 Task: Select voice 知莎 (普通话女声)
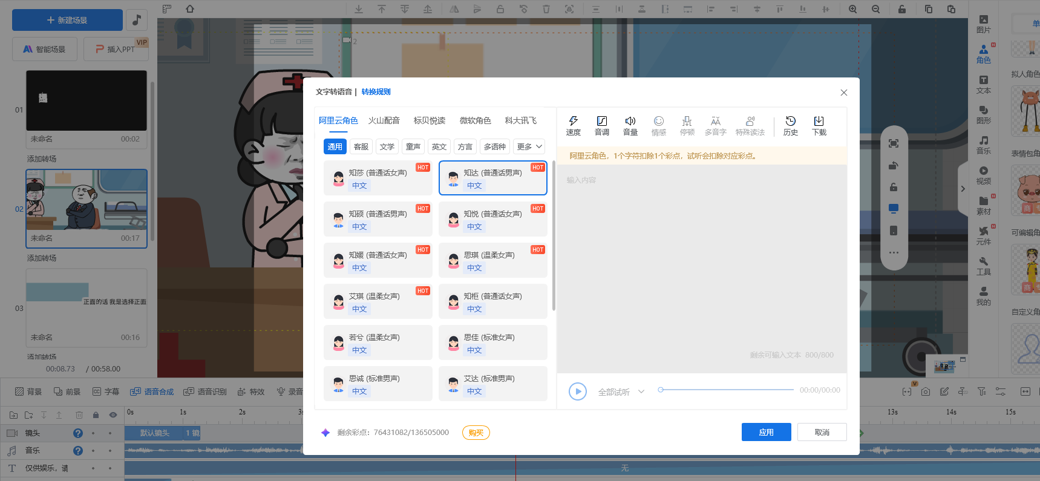click(x=378, y=178)
